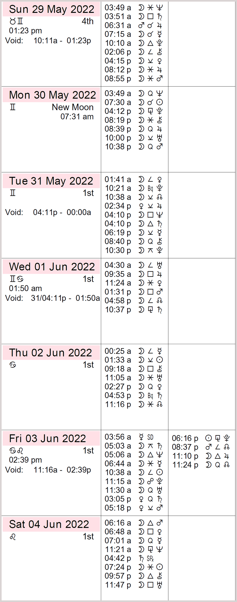Open the Wed 01 Jun 2022 header
Screen dimensions: 237x602
click(x=51, y=267)
